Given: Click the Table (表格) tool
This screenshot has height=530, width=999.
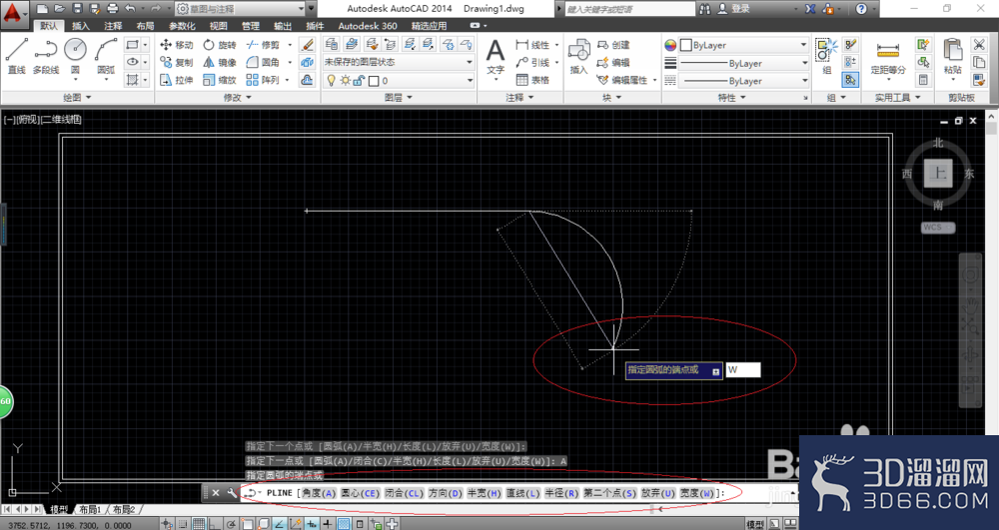Looking at the screenshot, I should point(533,80).
